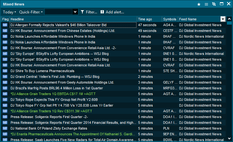The image size is (233, 142).
Task: Click the funnel Filter icon
Action: point(82,12)
